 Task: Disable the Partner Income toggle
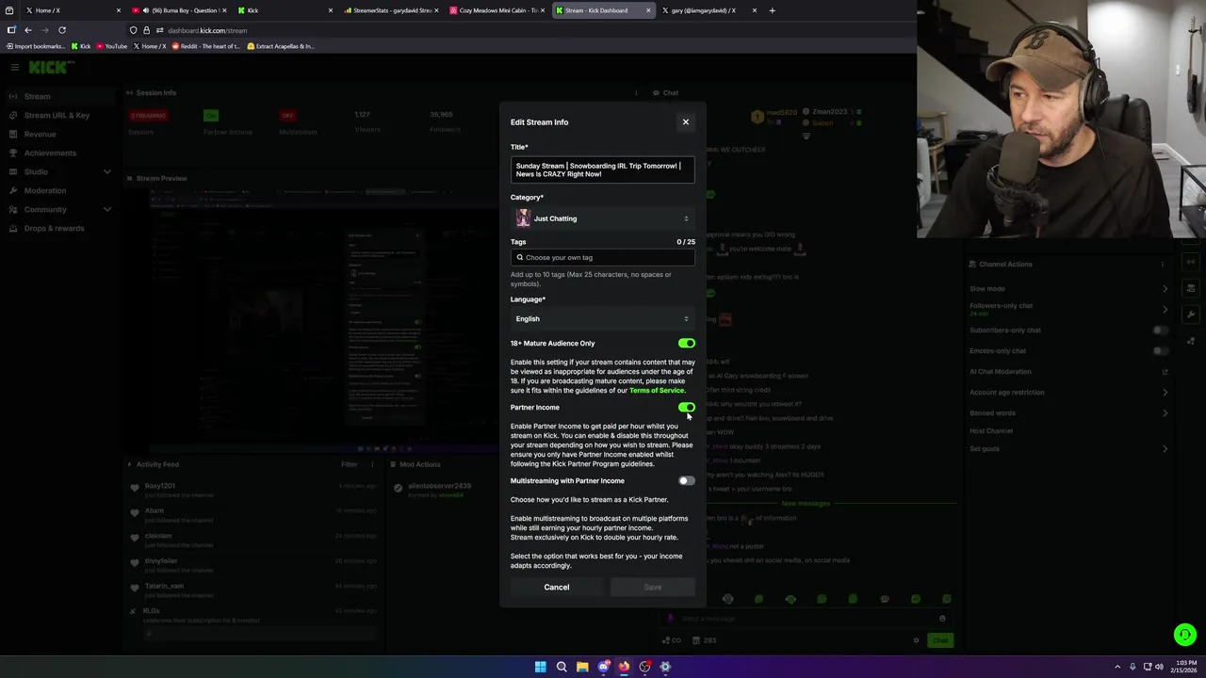pos(687,408)
